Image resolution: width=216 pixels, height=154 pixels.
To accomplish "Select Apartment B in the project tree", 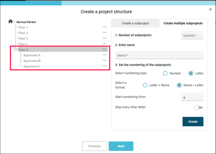I will [32, 61].
